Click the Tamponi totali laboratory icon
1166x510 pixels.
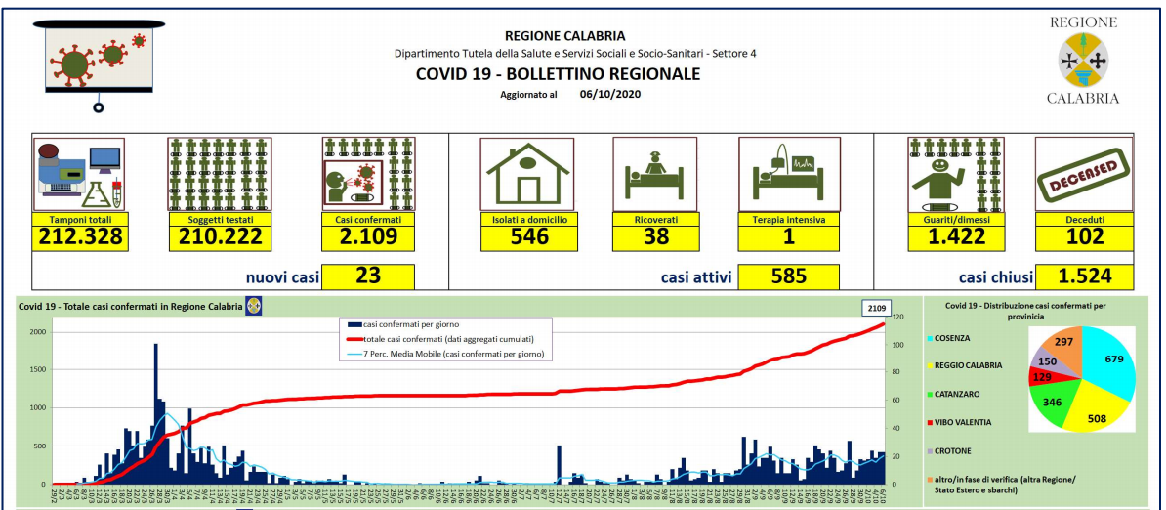point(79,175)
